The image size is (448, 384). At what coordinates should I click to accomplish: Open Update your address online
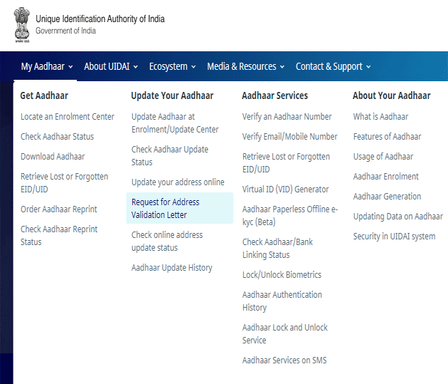point(178,182)
